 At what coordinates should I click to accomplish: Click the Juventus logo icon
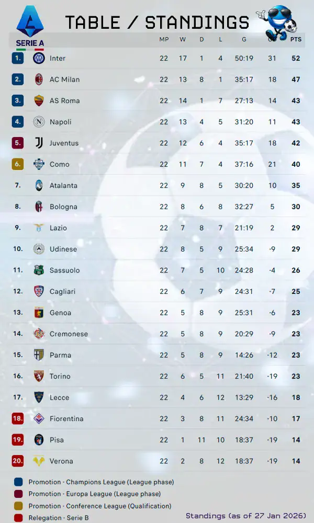coord(39,143)
